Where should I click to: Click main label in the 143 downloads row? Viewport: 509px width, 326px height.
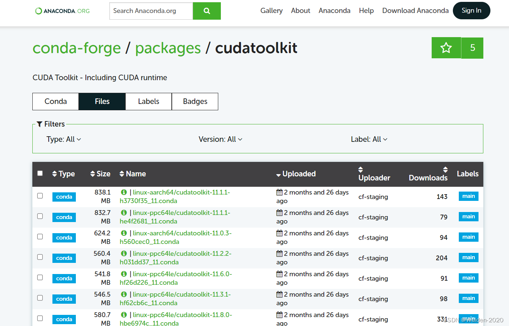[x=468, y=196]
